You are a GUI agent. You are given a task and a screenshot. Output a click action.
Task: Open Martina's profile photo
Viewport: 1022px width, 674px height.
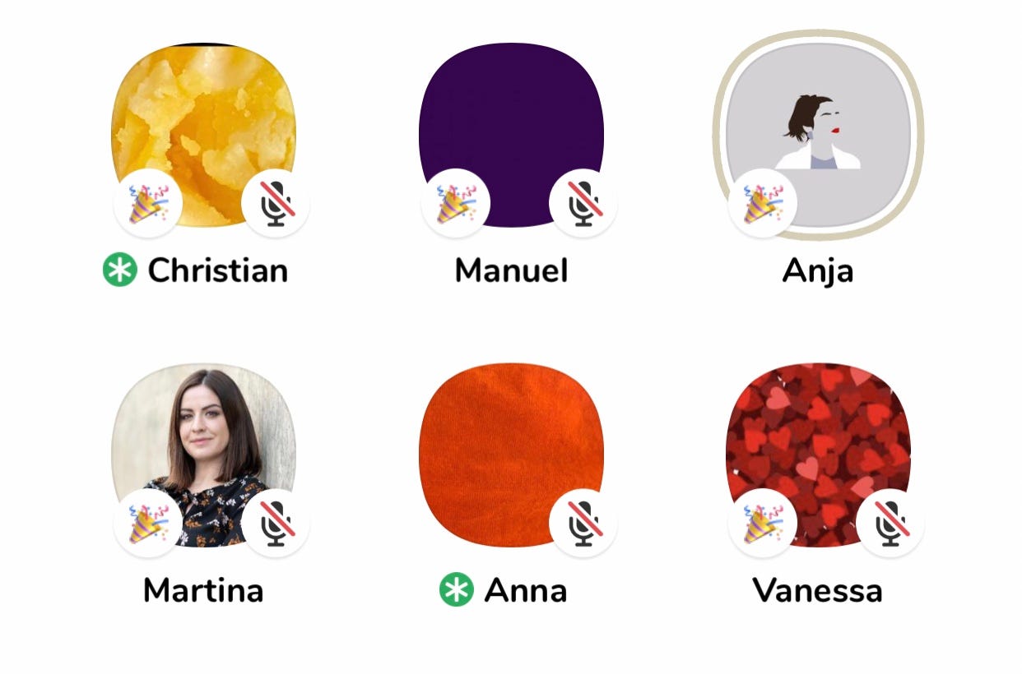pyautogui.click(x=203, y=455)
